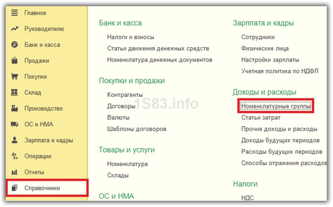Click the bar chart icon for Отчеты

pyautogui.click(x=15, y=172)
